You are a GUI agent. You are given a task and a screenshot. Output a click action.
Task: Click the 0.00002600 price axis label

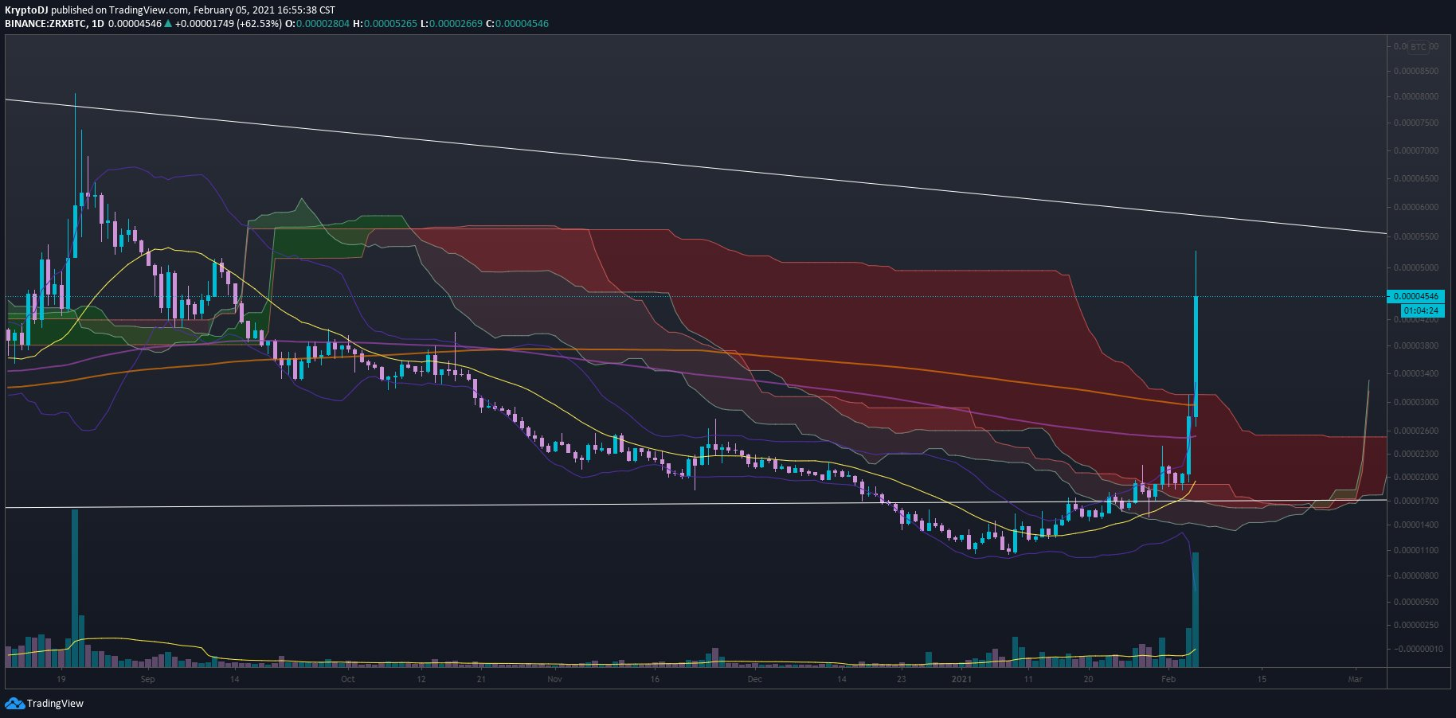coord(1416,431)
